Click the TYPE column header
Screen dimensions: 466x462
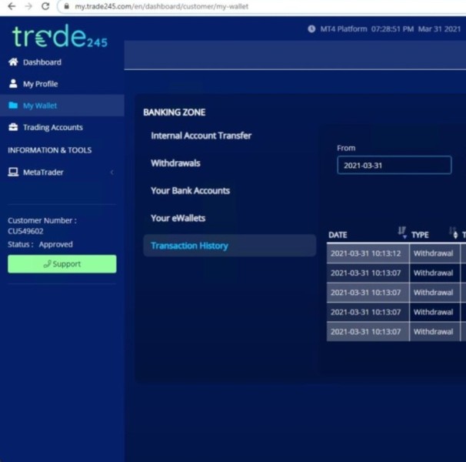420,235
